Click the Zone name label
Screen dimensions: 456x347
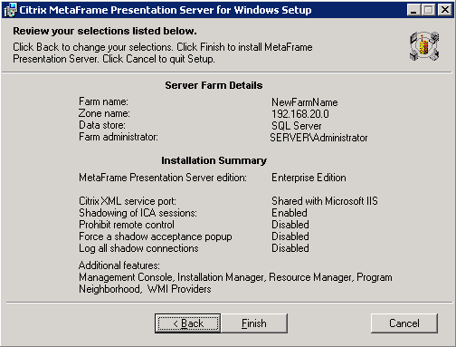[104, 113]
